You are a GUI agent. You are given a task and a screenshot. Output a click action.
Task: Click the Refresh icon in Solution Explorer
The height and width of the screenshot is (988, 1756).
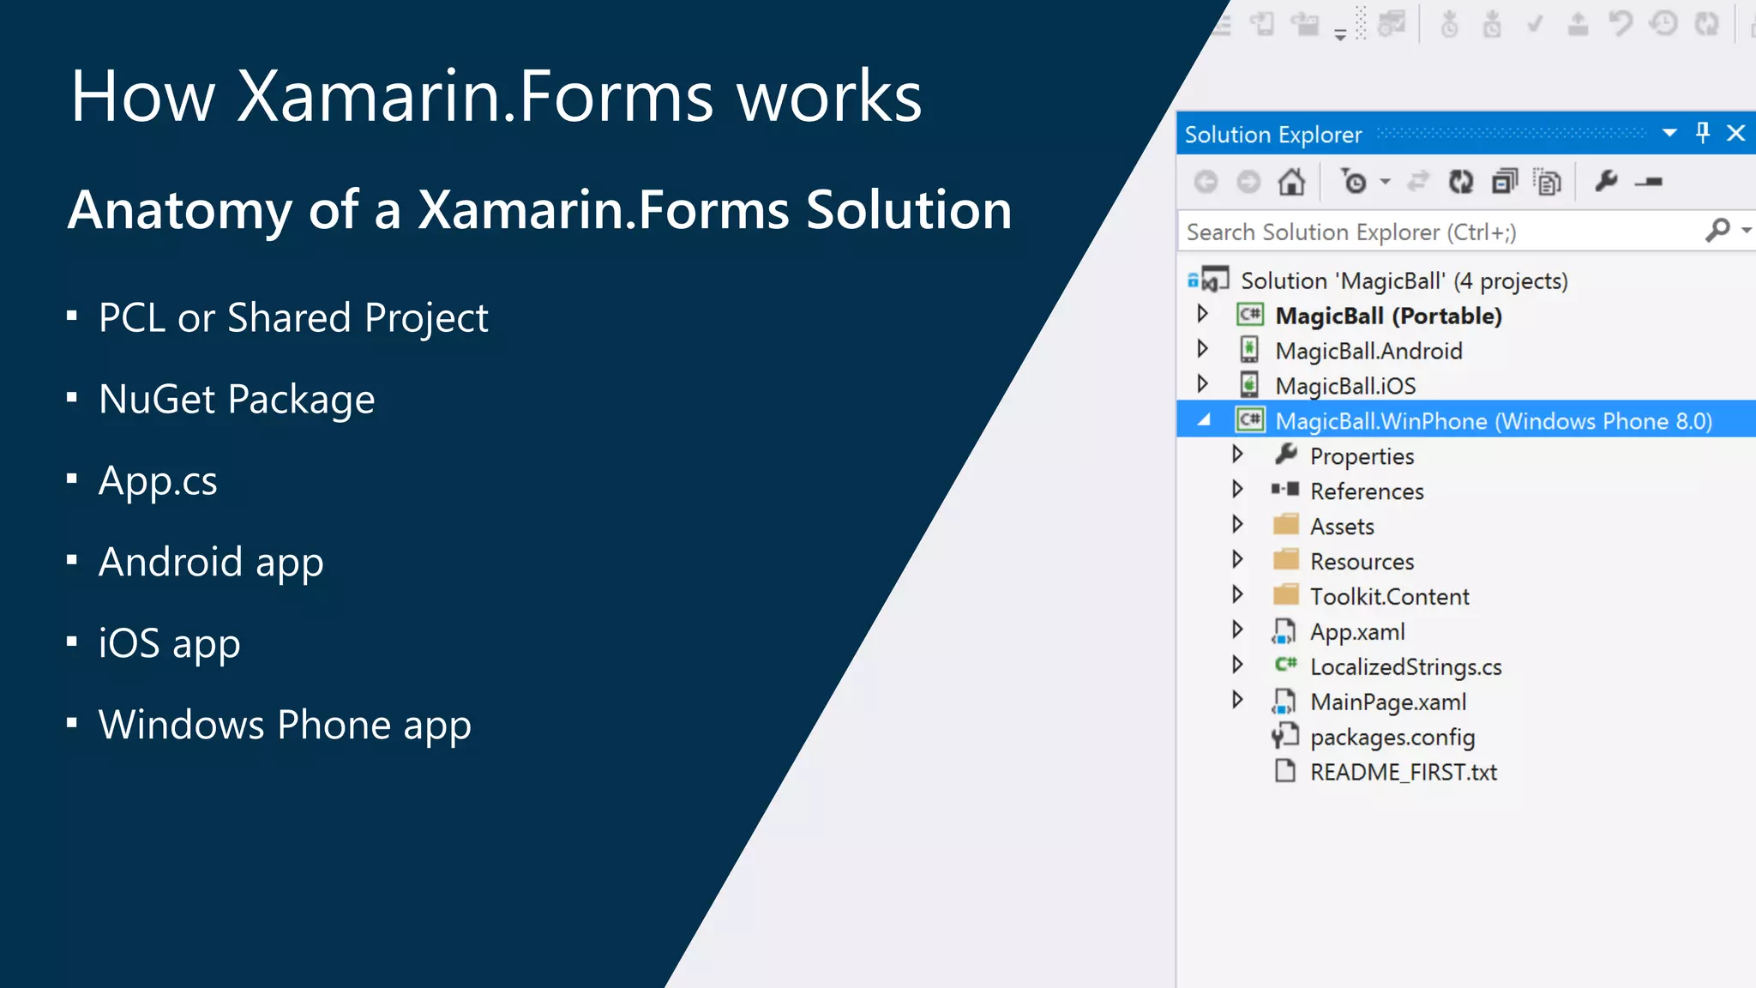(1461, 182)
